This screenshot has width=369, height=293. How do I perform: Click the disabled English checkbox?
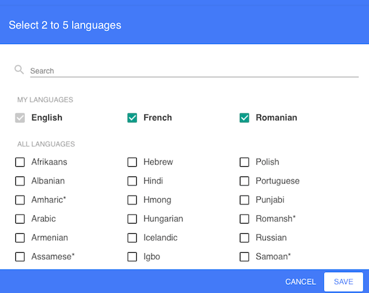point(20,118)
